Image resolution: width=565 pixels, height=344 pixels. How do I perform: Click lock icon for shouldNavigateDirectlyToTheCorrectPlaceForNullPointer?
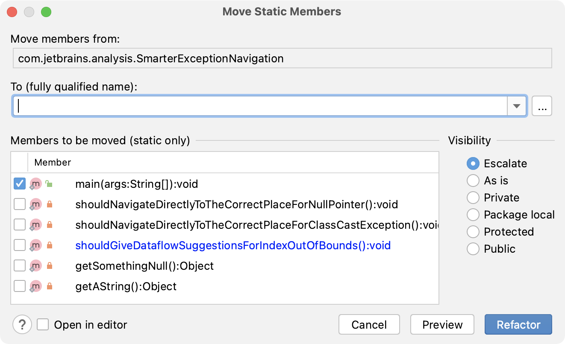pos(49,204)
